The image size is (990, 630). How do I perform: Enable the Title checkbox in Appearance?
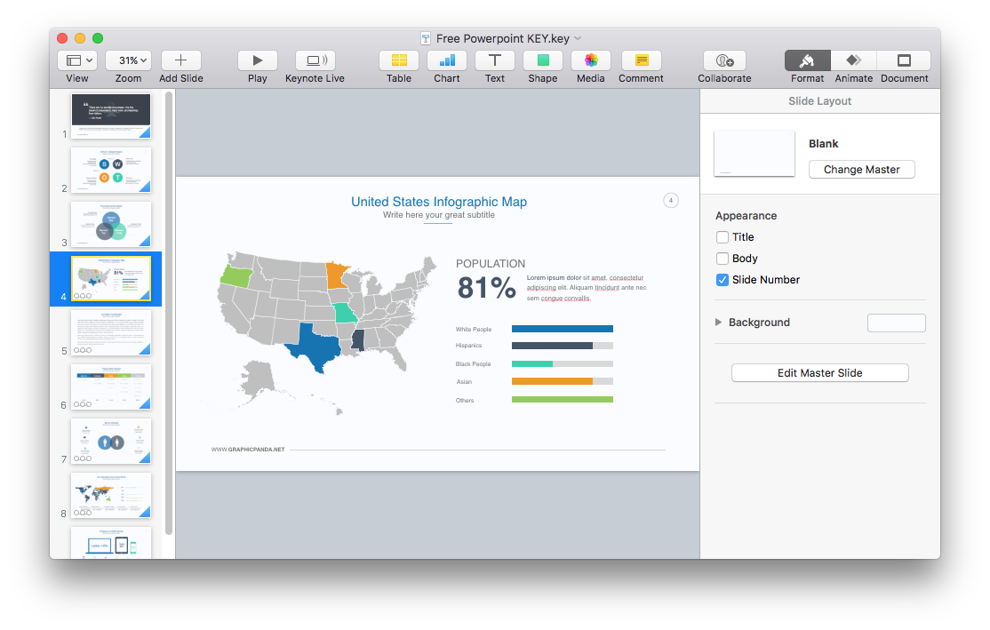point(723,237)
